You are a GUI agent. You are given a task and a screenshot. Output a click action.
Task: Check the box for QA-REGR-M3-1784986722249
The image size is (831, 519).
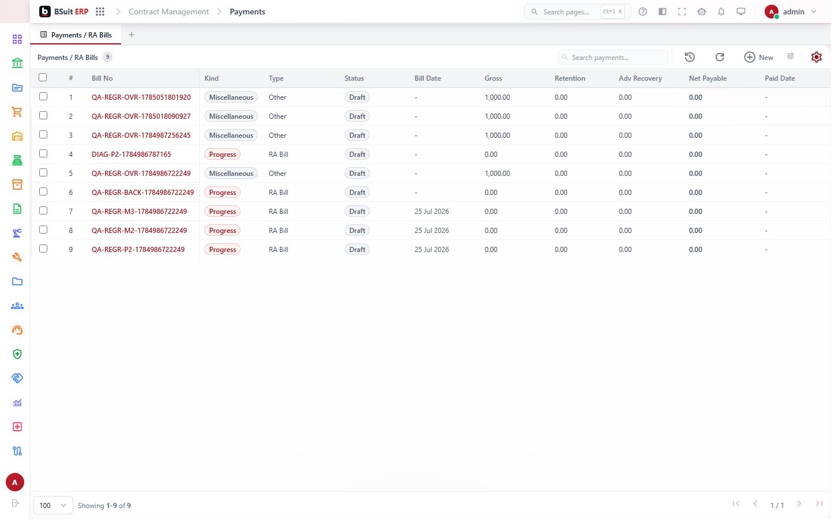43,210
